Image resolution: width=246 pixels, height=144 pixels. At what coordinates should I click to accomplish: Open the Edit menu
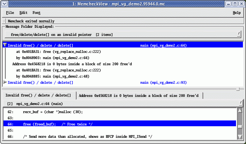click(x=23, y=13)
